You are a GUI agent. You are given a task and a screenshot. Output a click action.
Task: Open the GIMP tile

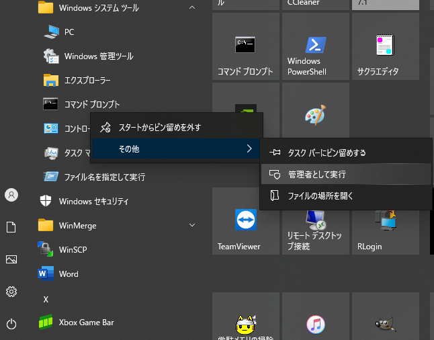click(x=385, y=316)
